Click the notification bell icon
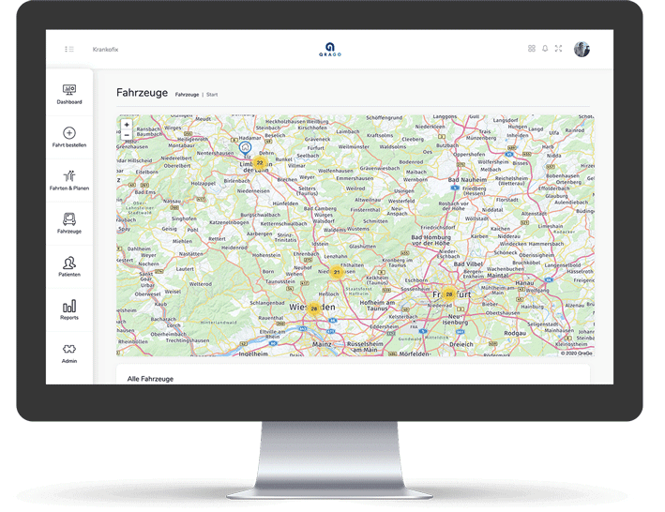This screenshot has height=512, width=665. 545,49
